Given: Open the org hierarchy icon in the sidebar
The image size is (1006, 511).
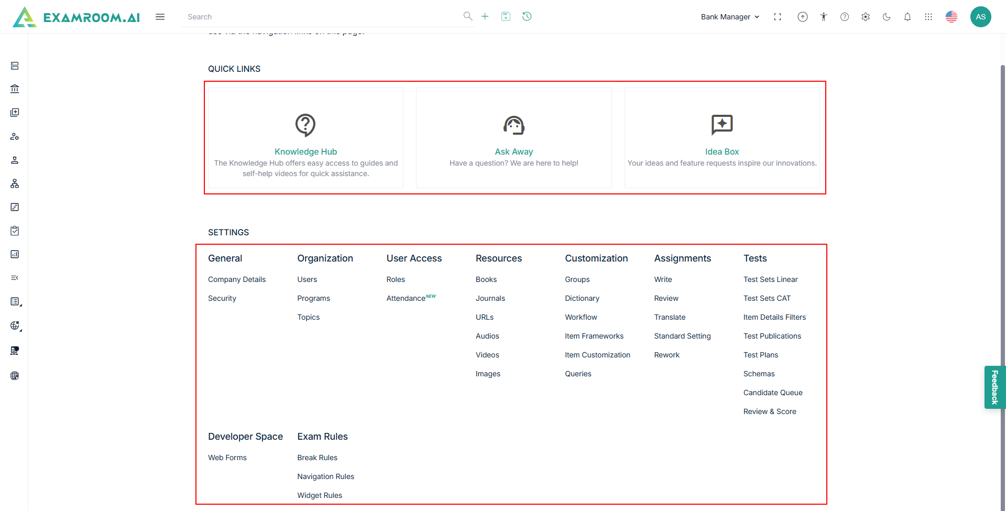Looking at the screenshot, I should coord(15,183).
